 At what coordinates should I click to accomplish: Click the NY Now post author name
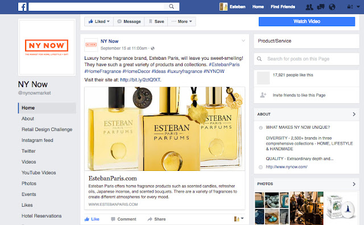click(x=109, y=41)
